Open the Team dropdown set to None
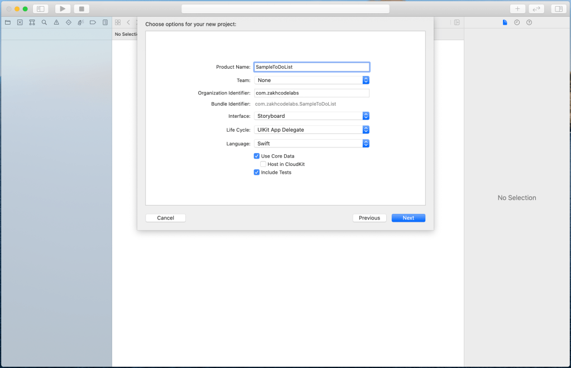This screenshot has height=368, width=571. (311, 80)
